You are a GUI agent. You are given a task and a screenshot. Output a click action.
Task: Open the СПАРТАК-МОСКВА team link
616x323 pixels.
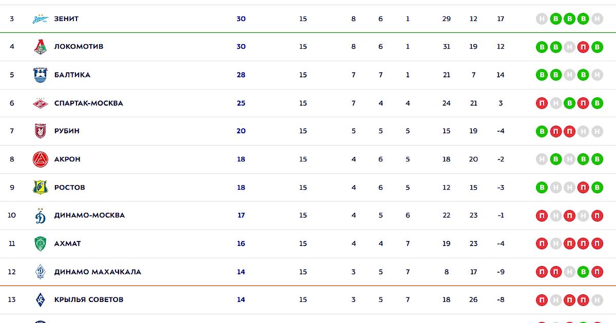(88, 103)
